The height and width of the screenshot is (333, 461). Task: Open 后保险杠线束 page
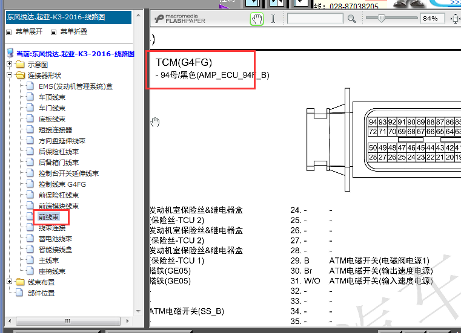point(59,152)
